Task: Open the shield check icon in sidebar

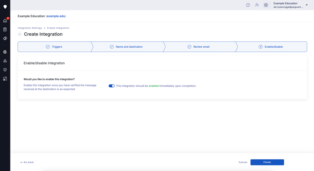Action: tap(5, 70)
